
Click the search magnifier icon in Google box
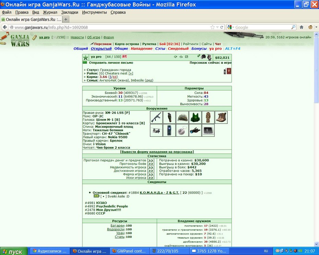click(x=293, y=27)
